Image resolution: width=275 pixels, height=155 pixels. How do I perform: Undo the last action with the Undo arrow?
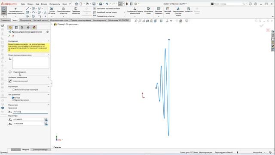pos(107,4)
